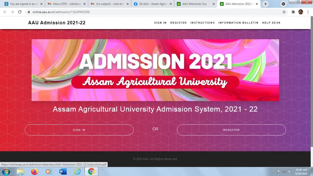Open the Chrome profile avatar
Viewport: 313px width, 176px height.
[301, 12]
